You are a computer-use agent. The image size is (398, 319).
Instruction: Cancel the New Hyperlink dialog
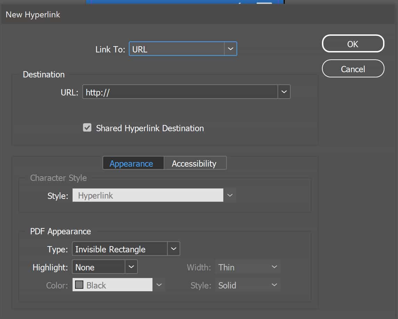pos(353,68)
